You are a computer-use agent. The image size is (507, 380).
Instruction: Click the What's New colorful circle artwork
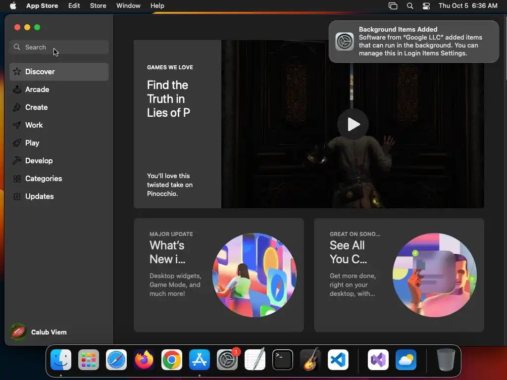[x=254, y=275]
